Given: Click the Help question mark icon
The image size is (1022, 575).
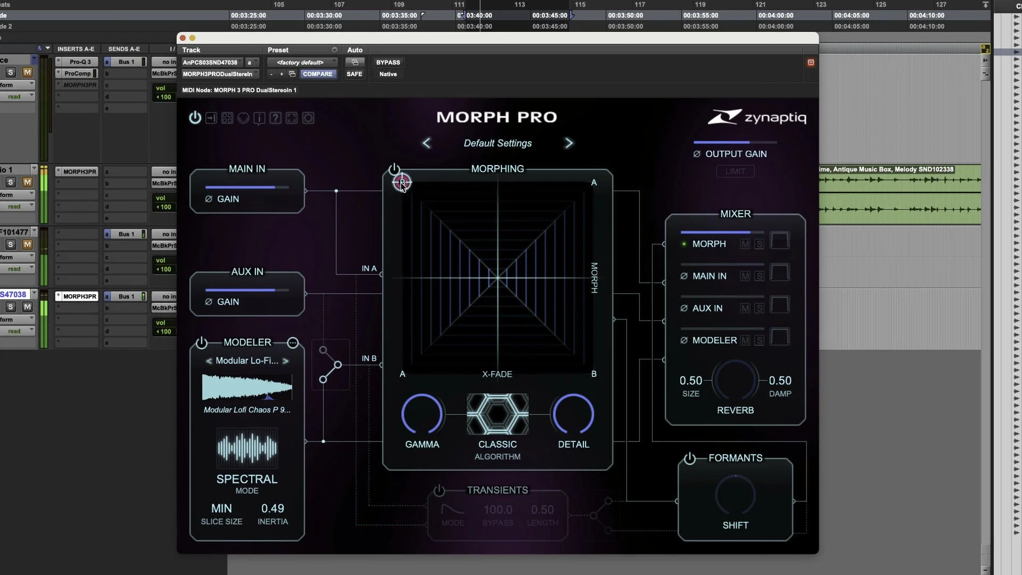Looking at the screenshot, I should (x=275, y=118).
